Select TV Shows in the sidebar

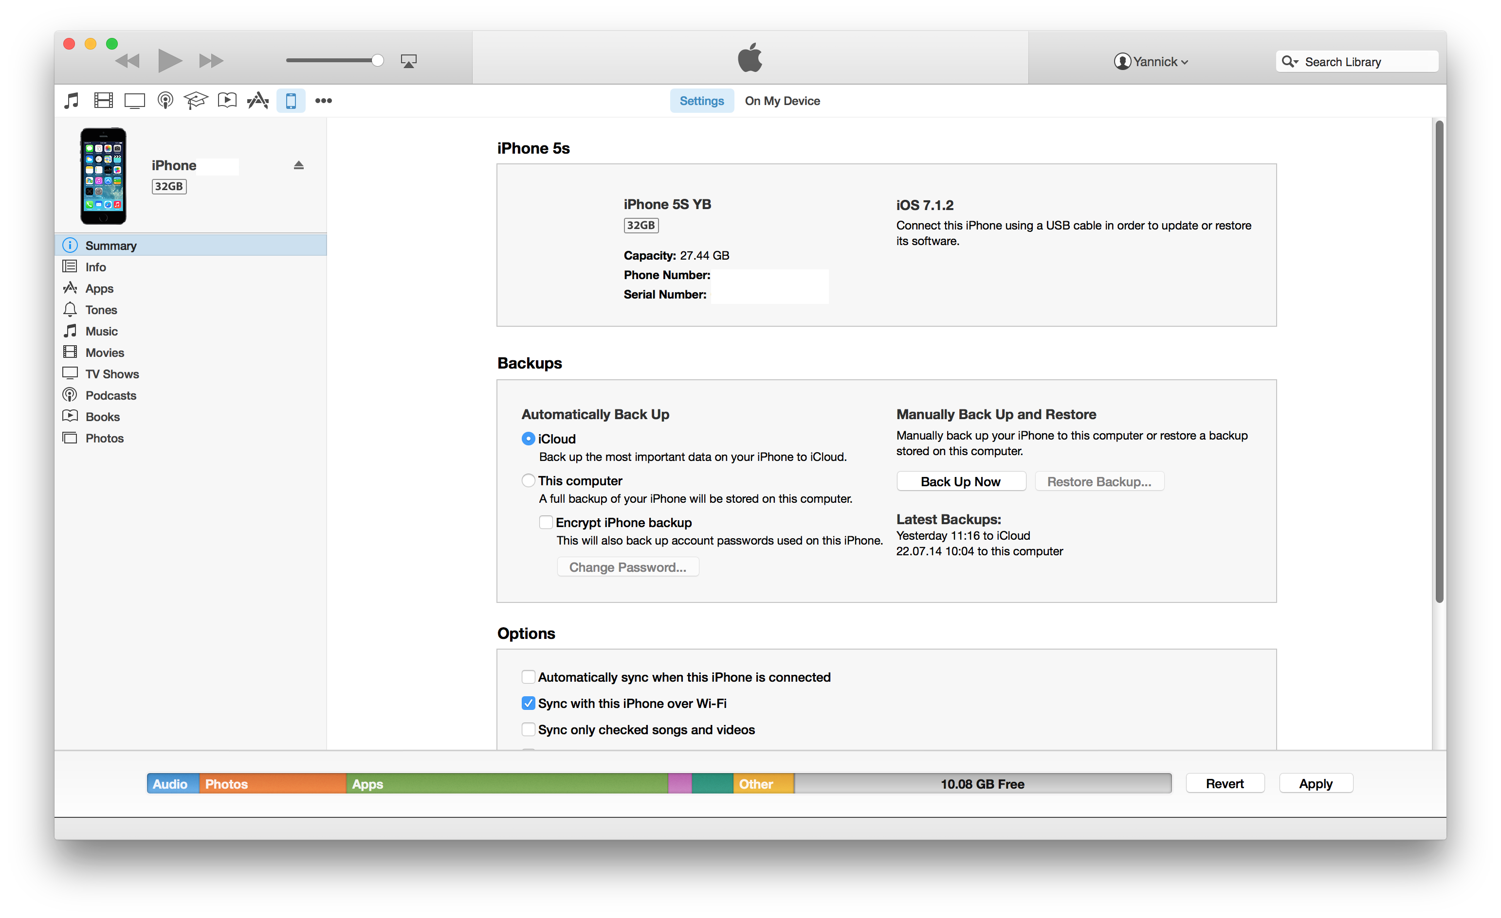click(191, 374)
